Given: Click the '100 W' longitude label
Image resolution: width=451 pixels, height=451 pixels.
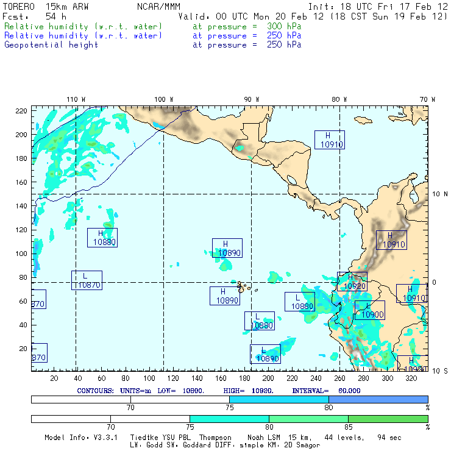Looking at the screenshot, I should click(164, 99).
